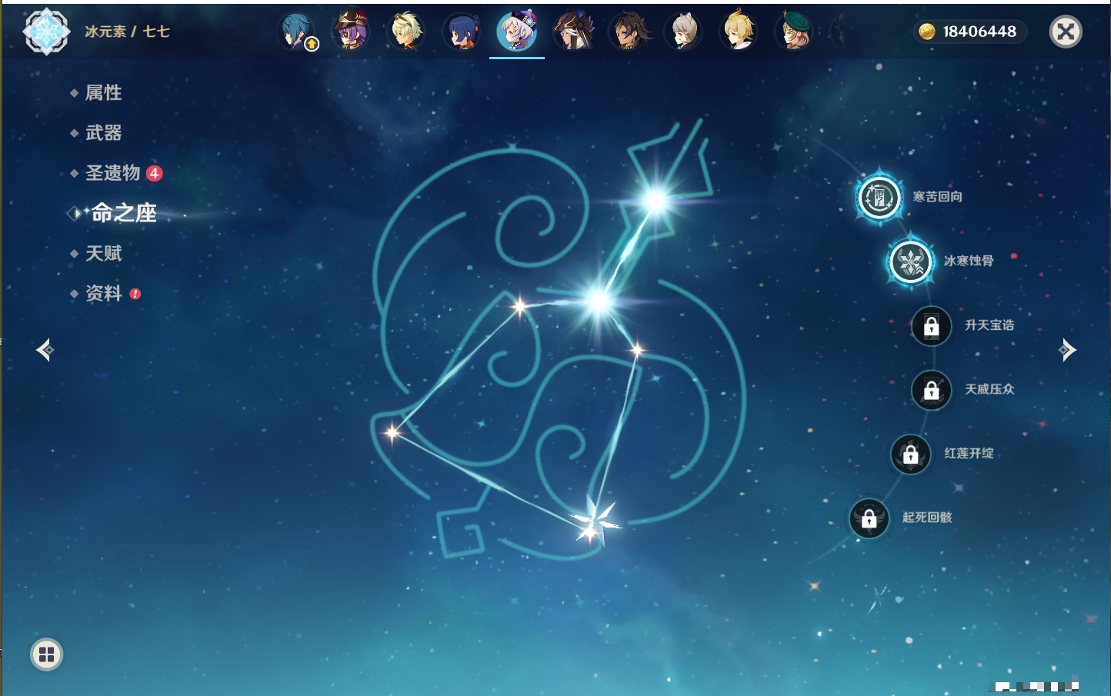The height and width of the screenshot is (696, 1111).
Task: Select the dark blue-haired character avatar
Action: [462, 32]
